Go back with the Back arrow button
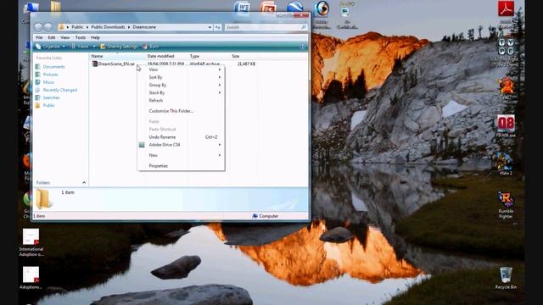The image size is (543, 305). [38, 27]
